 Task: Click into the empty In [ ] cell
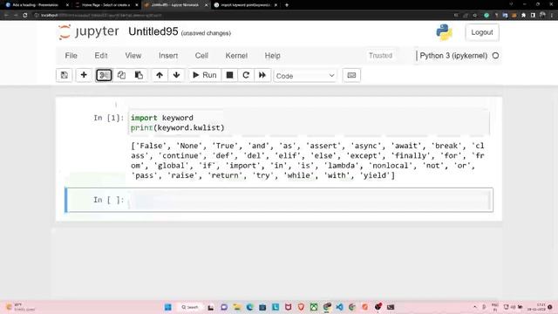(x=310, y=200)
